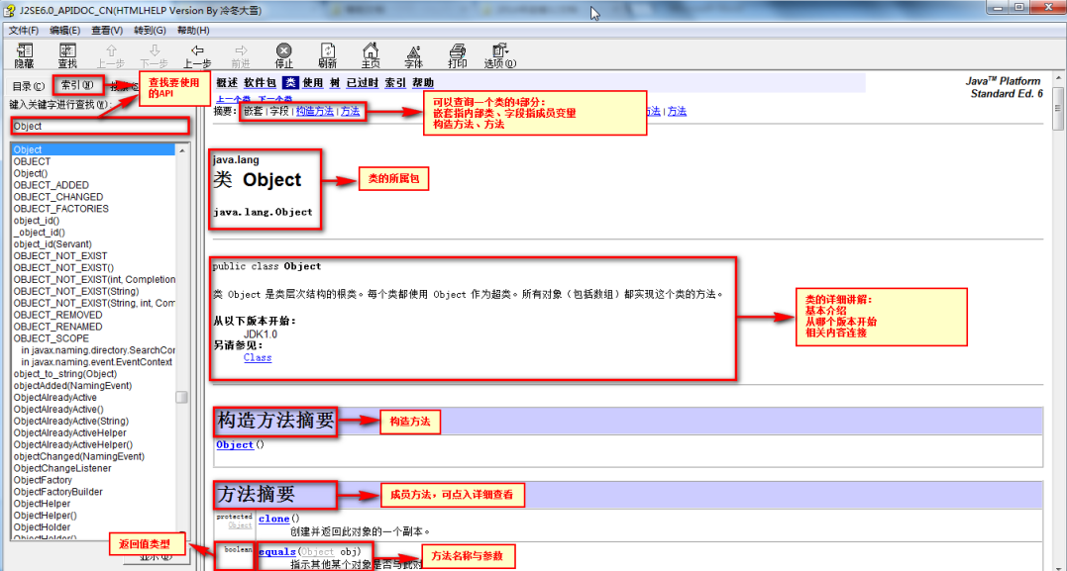Screen dimensions: 1067x571
Task: Go to 主页 (Home) via toolbar icon
Action: [x=371, y=51]
